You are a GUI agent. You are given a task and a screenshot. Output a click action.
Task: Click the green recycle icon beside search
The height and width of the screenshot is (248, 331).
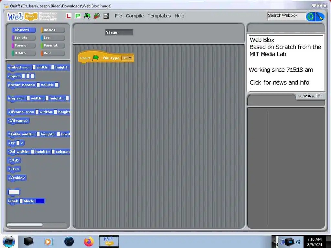(311, 17)
